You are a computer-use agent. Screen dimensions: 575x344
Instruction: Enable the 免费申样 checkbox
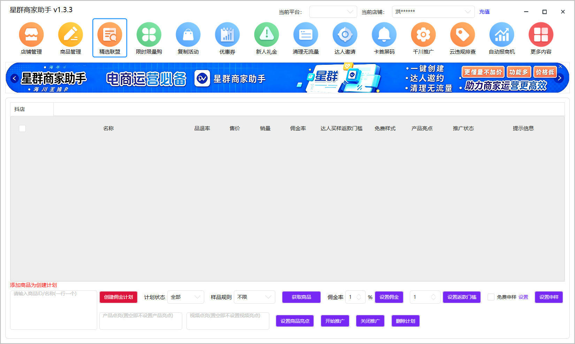[x=491, y=297]
